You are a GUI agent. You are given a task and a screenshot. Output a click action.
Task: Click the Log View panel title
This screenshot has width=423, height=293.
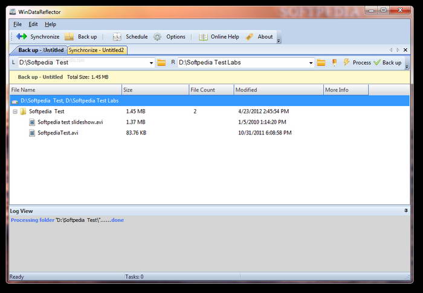pos(21,211)
